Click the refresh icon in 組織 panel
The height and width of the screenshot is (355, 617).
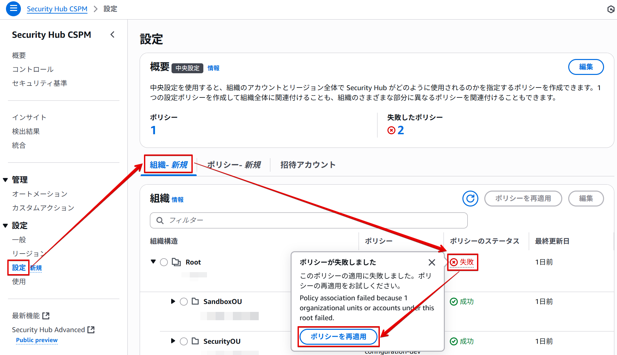(470, 199)
